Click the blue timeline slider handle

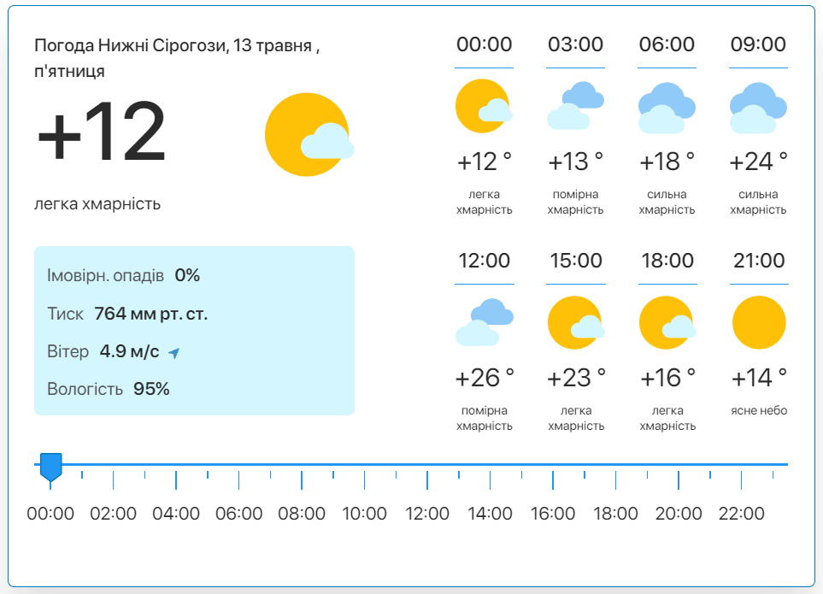click(51, 467)
